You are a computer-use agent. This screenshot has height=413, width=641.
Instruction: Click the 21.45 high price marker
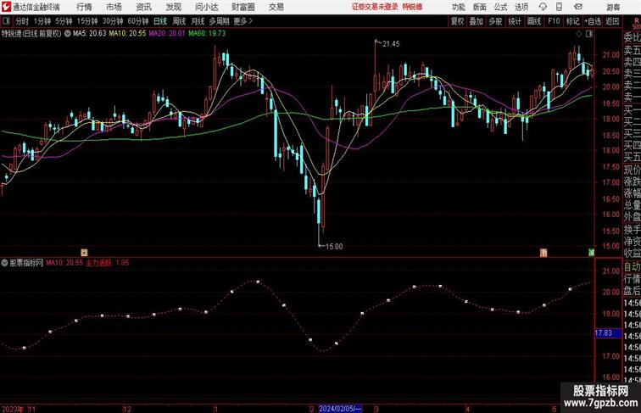pyautogui.click(x=391, y=44)
